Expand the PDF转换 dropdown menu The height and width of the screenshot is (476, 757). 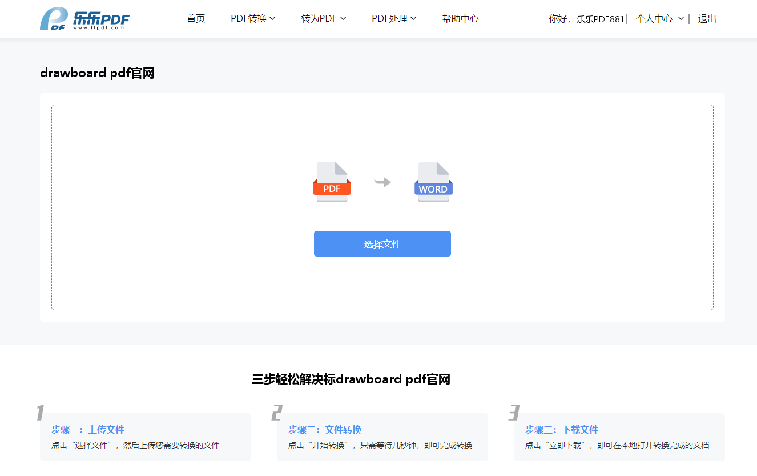click(253, 19)
